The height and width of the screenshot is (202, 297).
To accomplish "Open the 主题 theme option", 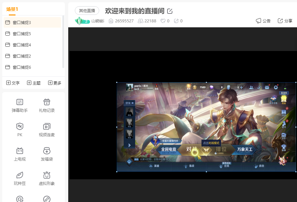I will [33, 83].
